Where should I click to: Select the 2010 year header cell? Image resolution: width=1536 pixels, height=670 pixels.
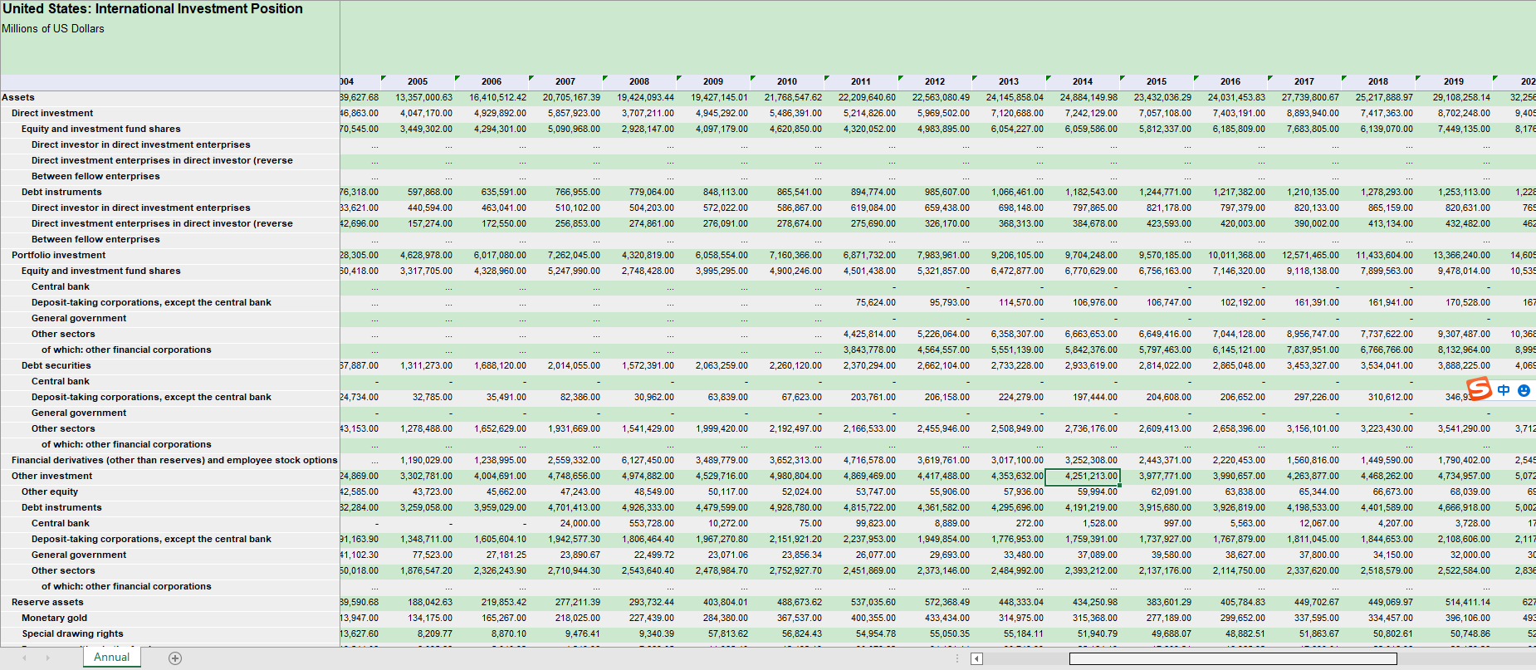787,81
